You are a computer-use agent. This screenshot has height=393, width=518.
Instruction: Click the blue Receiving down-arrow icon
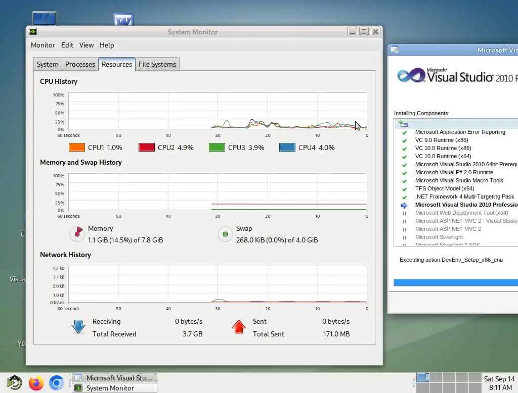pyautogui.click(x=78, y=327)
